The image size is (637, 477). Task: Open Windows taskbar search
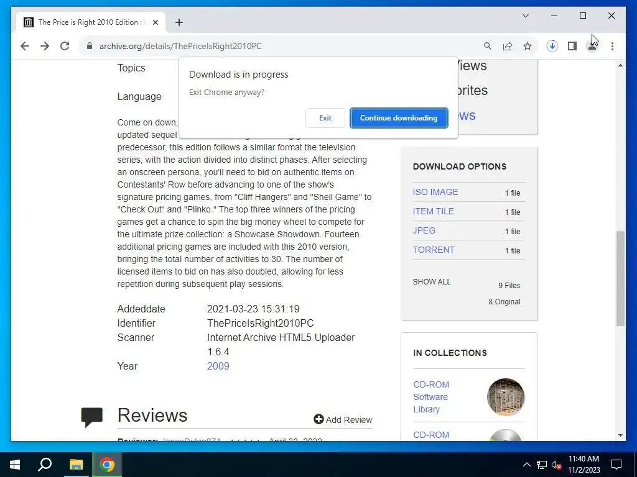pos(45,465)
